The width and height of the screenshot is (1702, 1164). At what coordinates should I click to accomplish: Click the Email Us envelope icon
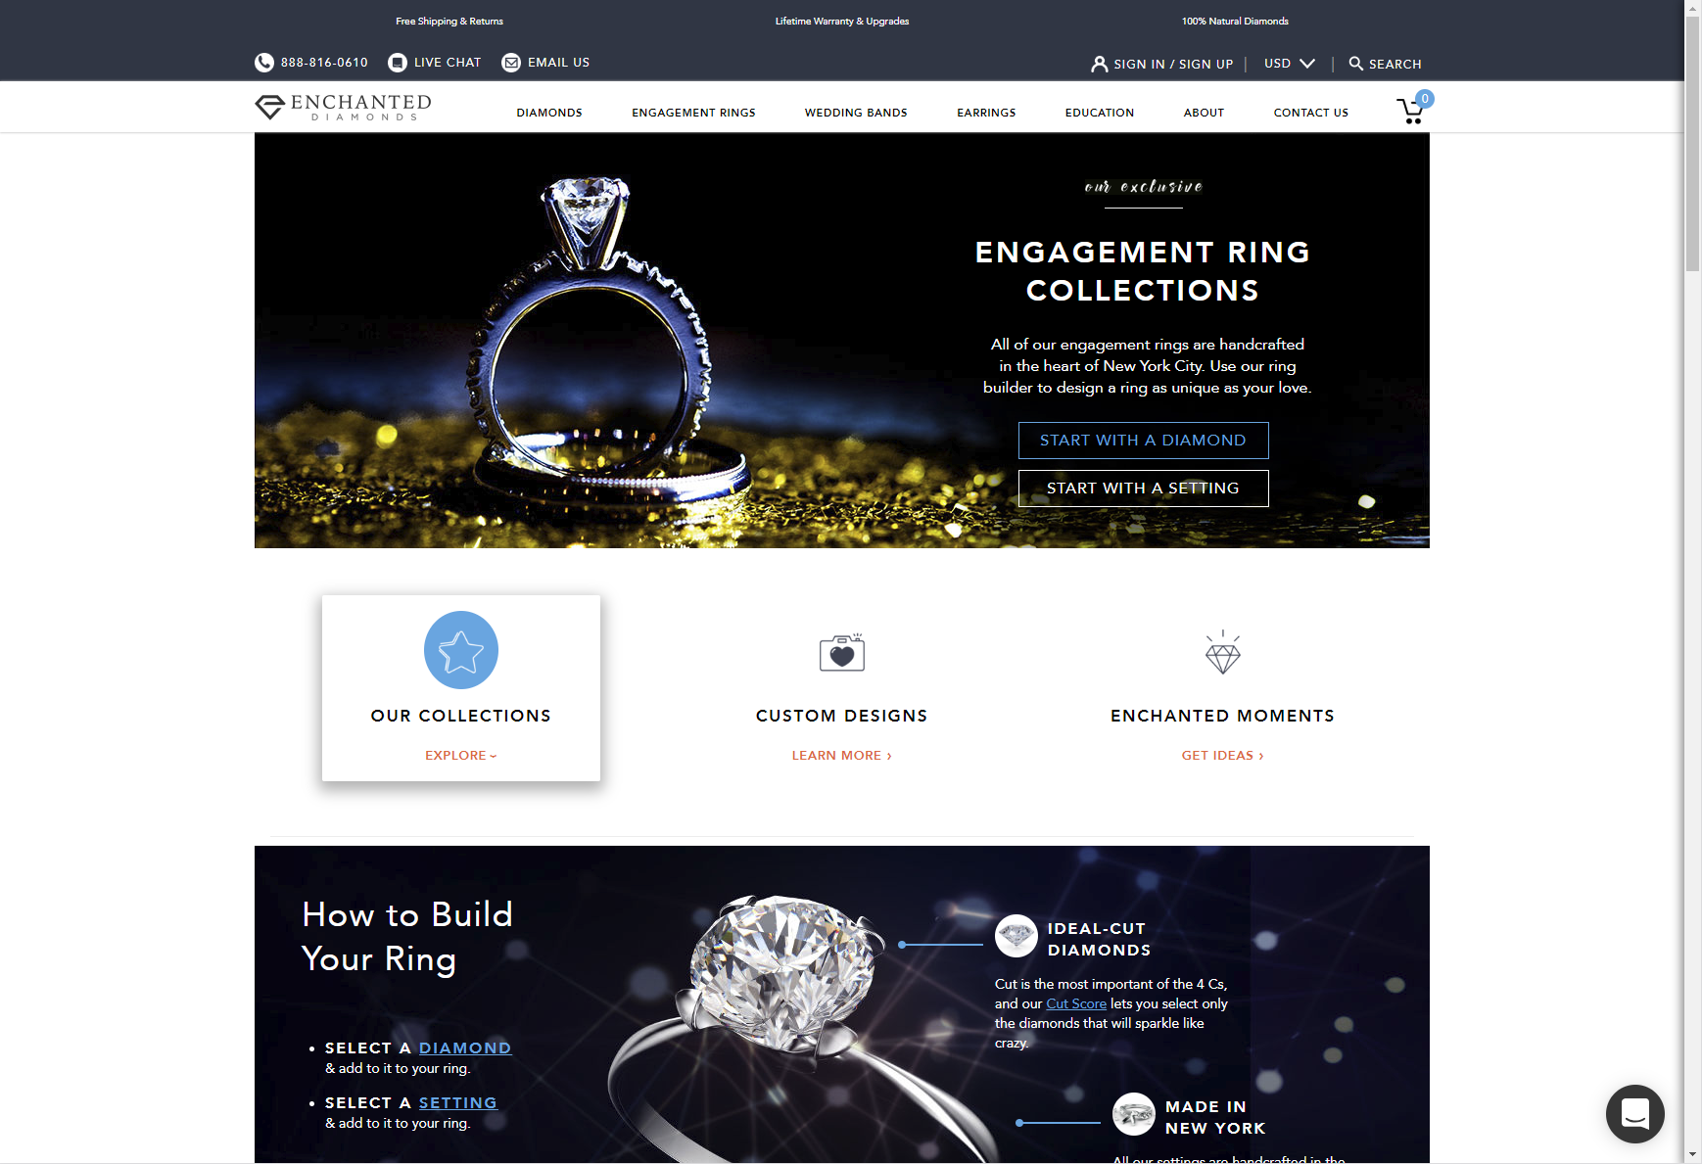511,63
